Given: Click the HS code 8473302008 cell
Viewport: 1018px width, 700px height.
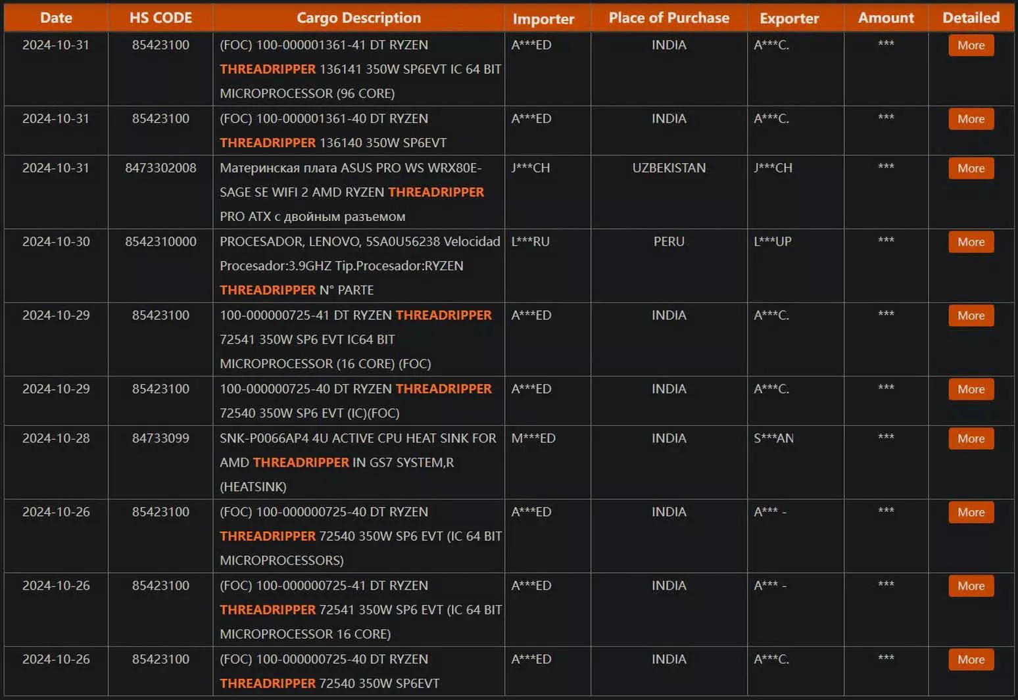Looking at the screenshot, I should pyautogui.click(x=160, y=168).
